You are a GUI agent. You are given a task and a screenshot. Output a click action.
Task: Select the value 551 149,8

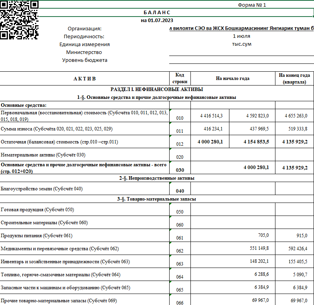pos(259,248)
